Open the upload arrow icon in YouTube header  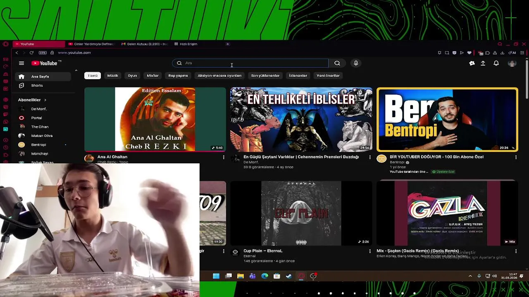pos(483,63)
